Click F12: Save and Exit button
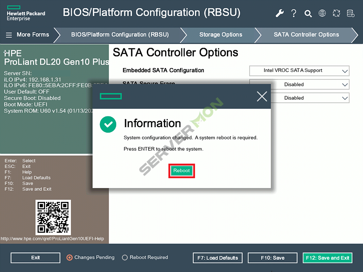363x272 pixels. [328, 258]
